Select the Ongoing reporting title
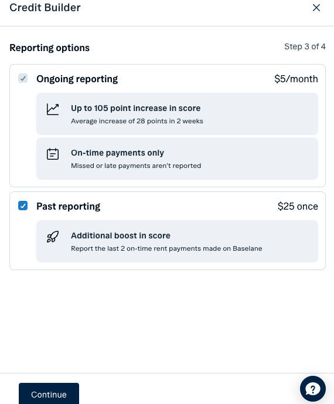This screenshot has height=404, width=334. point(77,79)
